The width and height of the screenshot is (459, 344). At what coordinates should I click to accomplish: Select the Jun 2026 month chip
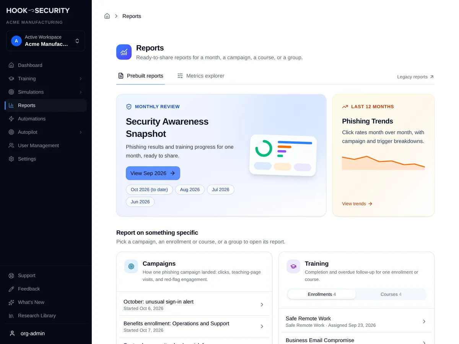pos(140,202)
